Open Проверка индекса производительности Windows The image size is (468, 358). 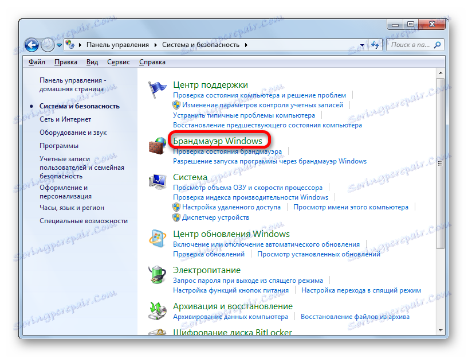click(x=251, y=197)
